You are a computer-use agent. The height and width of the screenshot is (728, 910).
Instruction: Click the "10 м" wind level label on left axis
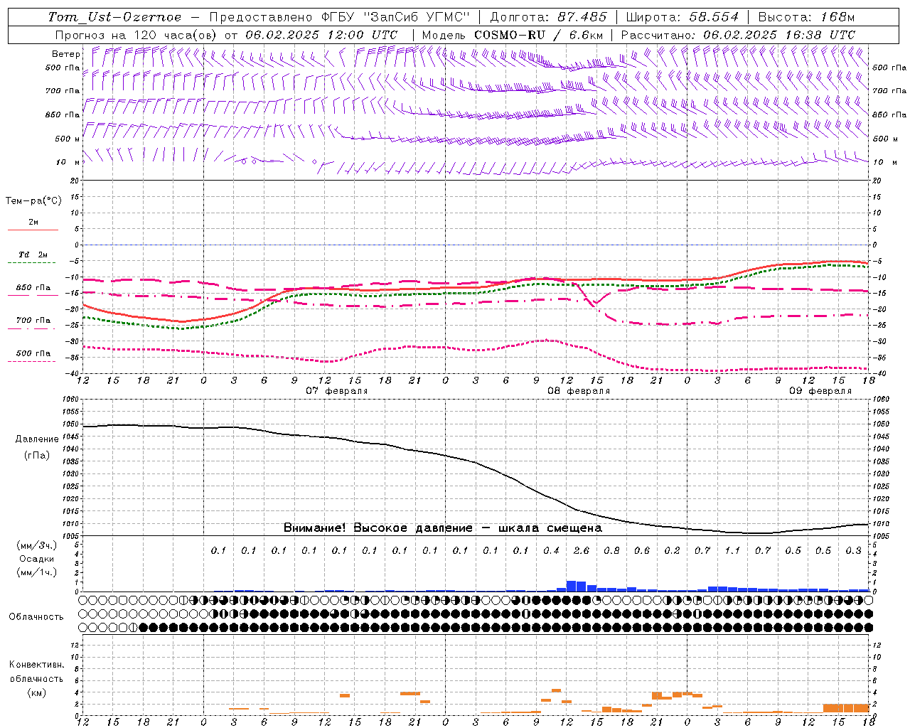pyautogui.click(x=68, y=162)
